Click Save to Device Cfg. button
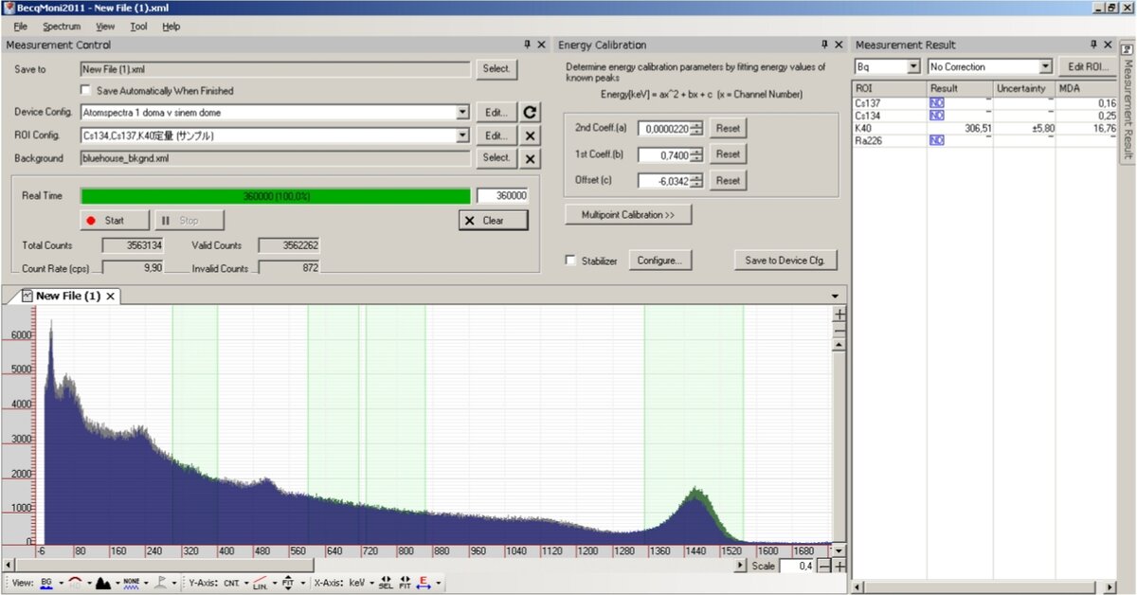Image resolution: width=1137 pixels, height=595 pixels. (785, 260)
